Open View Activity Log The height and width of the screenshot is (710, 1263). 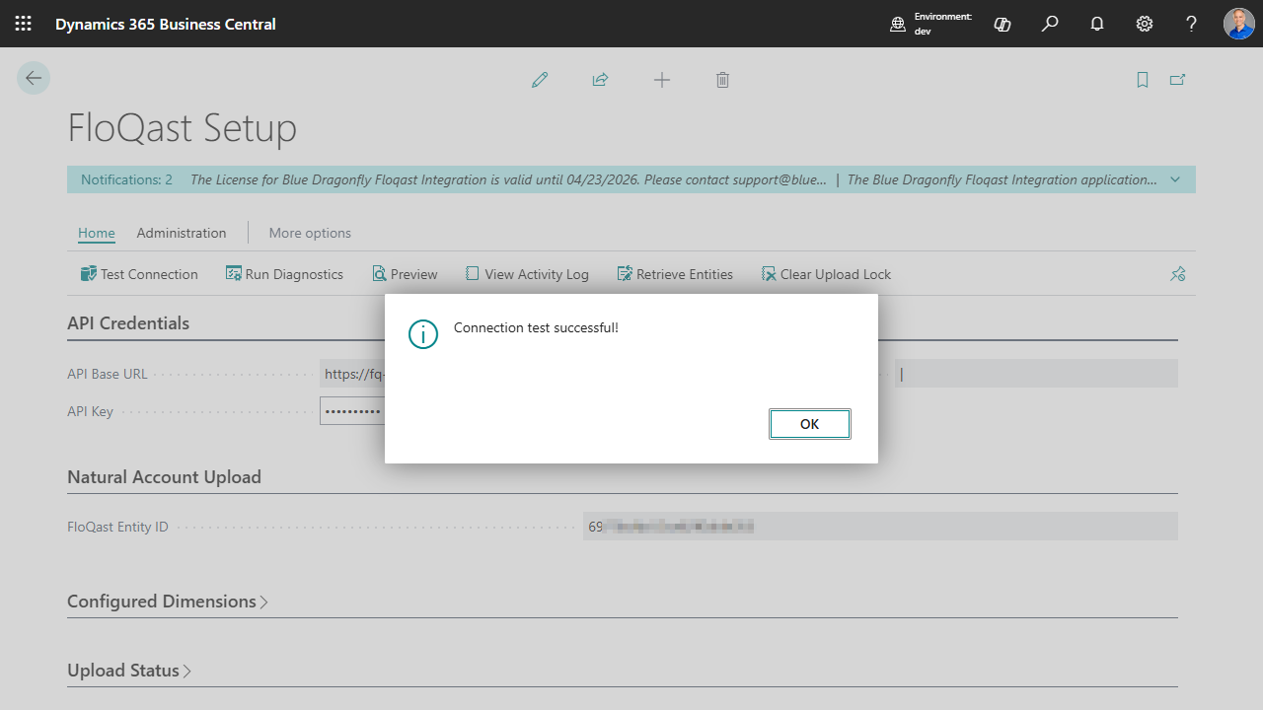click(x=527, y=274)
